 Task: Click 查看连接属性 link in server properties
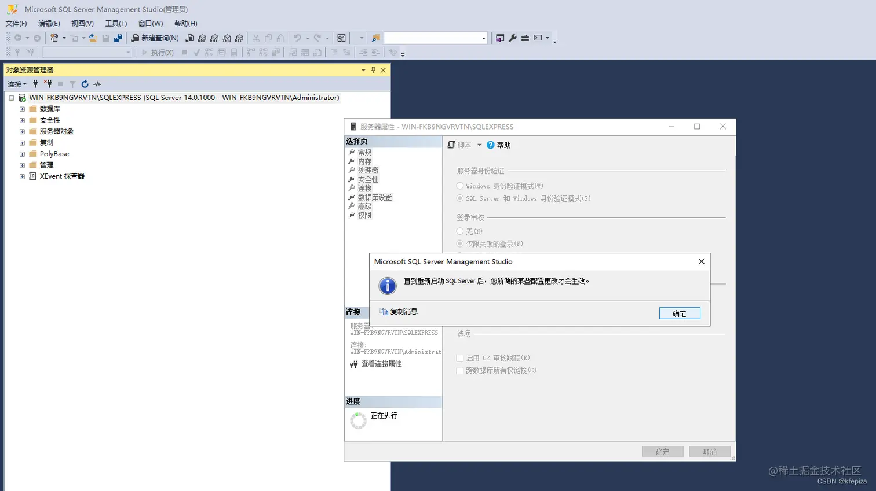tap(382, 364)
